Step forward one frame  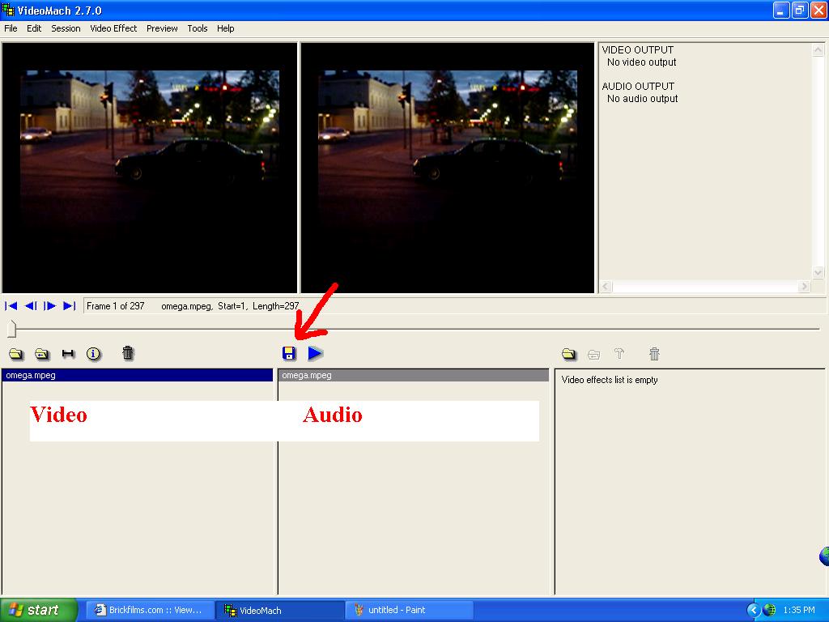[49, 305]
